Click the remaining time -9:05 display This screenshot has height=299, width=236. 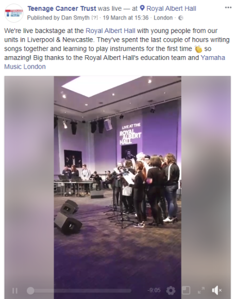tap(154, 290)
